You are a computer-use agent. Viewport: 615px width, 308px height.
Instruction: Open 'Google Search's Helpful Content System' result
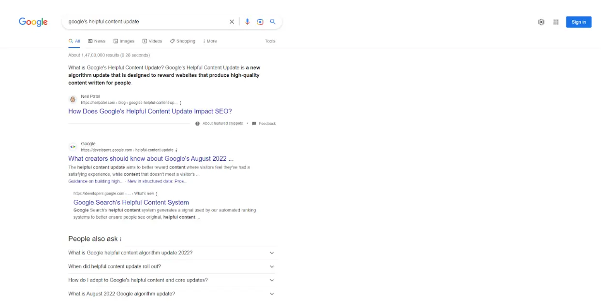pyautogui.click(x=131, y=202)
